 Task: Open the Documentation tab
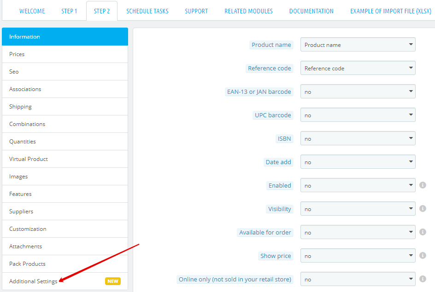coord(311,11)
